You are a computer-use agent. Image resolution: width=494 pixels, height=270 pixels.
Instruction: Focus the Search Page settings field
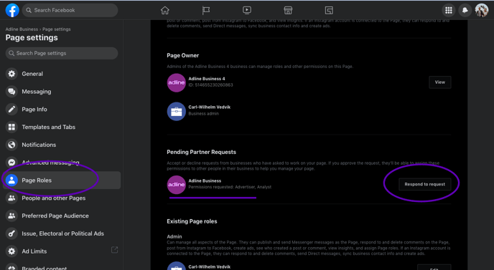coord(62,53)
